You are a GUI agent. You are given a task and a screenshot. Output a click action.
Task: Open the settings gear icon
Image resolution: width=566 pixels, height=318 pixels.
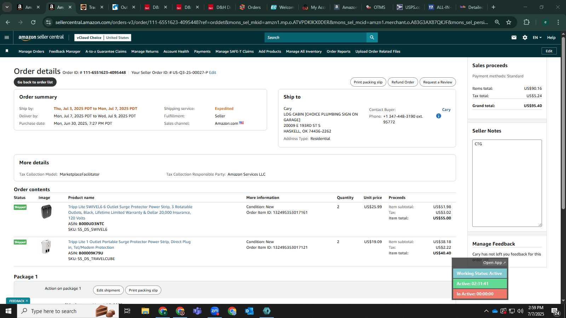coord(525,37)
